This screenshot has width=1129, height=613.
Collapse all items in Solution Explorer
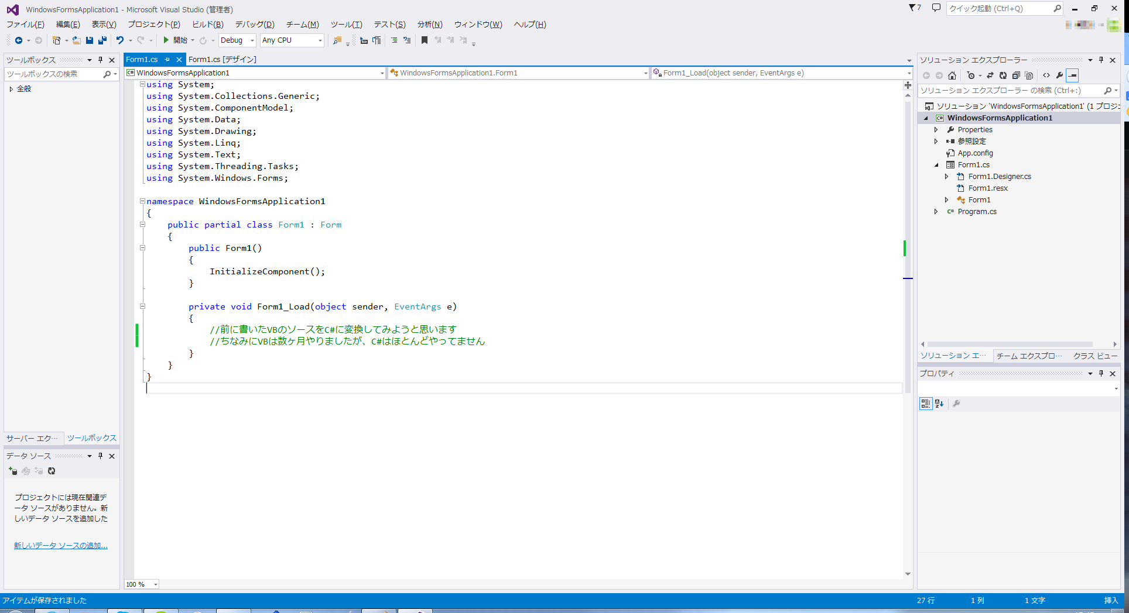[1016, 75]
